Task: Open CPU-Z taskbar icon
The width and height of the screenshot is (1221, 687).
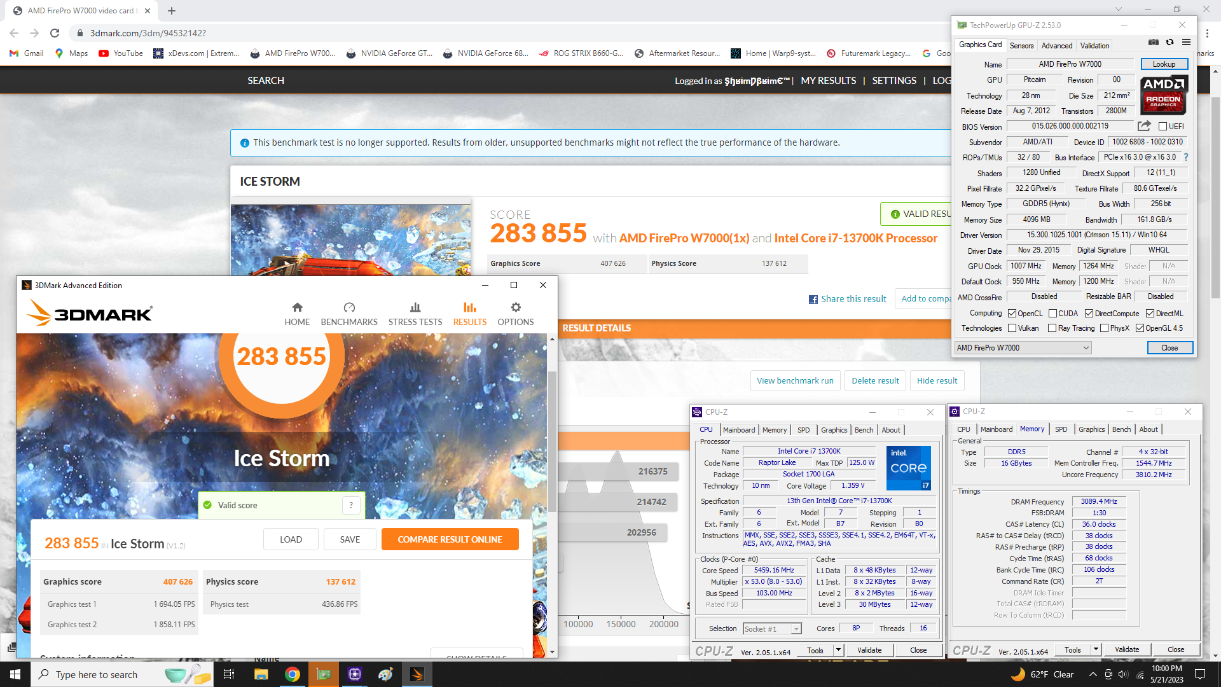Action: point(355,674)
